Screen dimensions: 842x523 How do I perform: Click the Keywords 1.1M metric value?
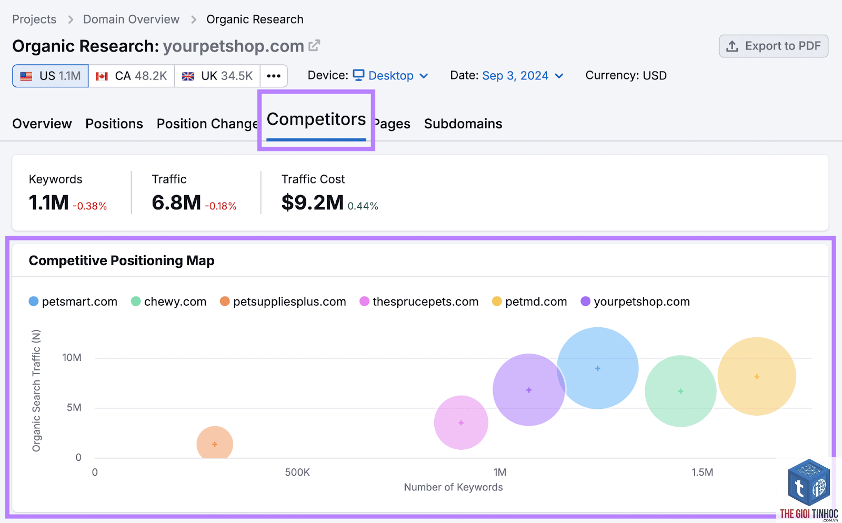click(48, 203)
